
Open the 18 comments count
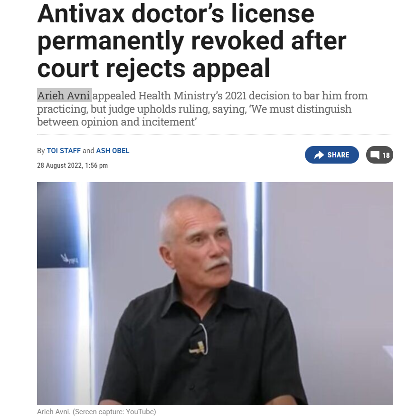click(x=386, y=155)
